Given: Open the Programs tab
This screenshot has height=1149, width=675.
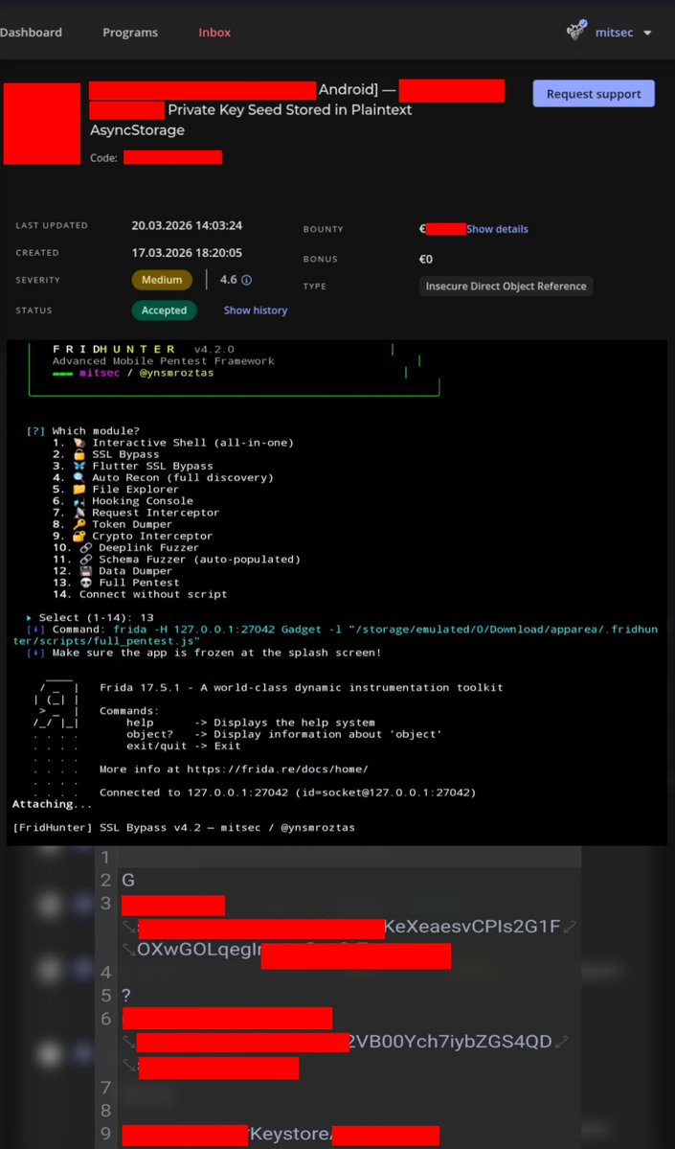Looking at the screenshot, I should point(130,33).
